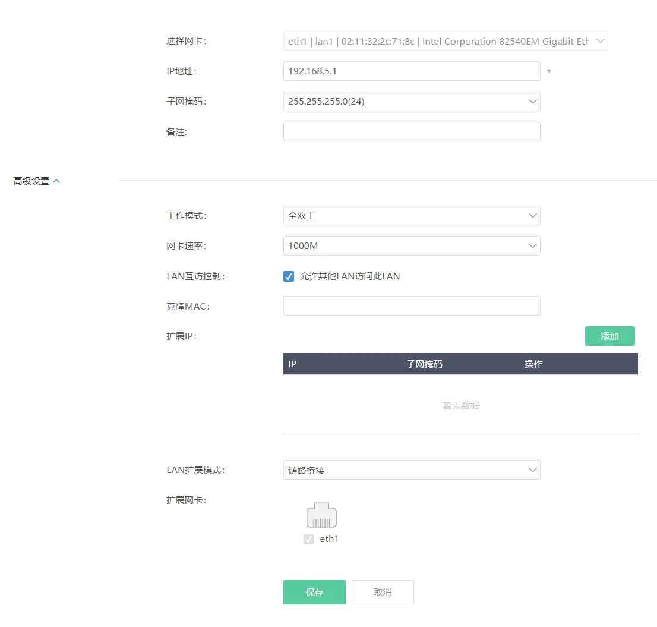Open the 选择网卡 dropdown
Screen dimensions: 657x627
tap(446, 41)
